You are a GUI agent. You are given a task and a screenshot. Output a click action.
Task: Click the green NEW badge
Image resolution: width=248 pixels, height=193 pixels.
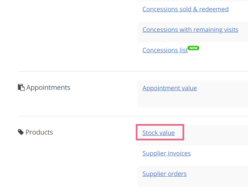pyautogui.click(x=193, y=48)
